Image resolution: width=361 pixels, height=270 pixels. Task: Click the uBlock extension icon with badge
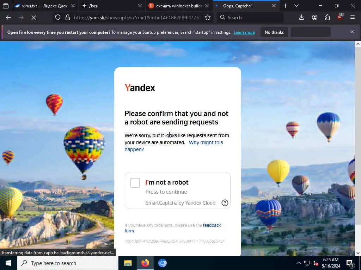[x=340, y=17]
